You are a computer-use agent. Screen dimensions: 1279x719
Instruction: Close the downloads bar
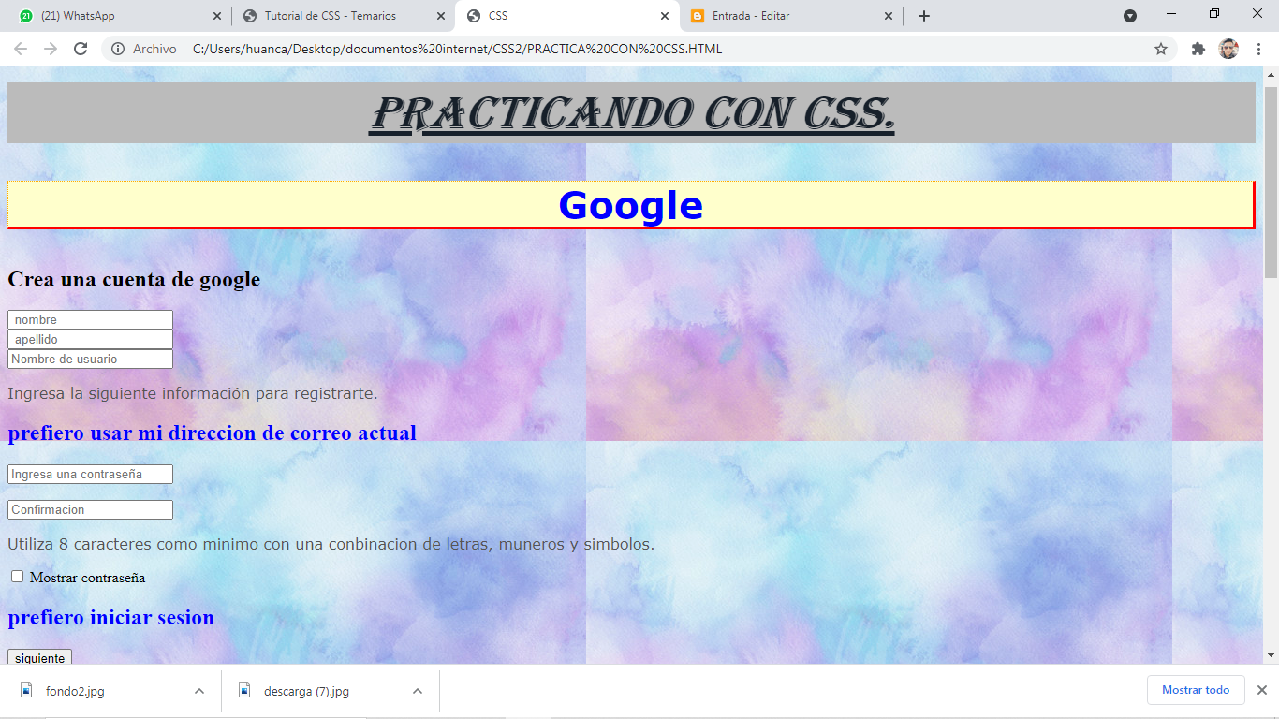(x=1261, y=690)
